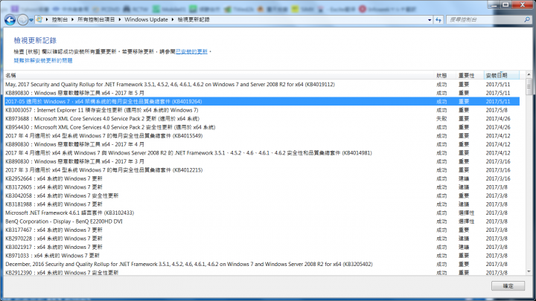
Task: Select KB2912390 Windows 7 security update row
Action: (262, 272)
